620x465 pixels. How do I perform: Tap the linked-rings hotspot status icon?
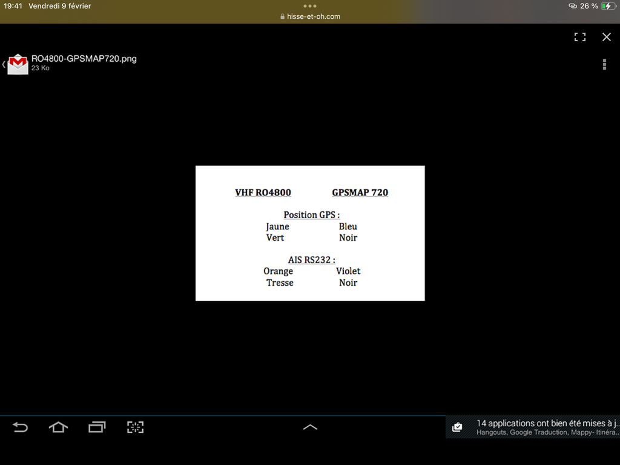tap(573, 6)
